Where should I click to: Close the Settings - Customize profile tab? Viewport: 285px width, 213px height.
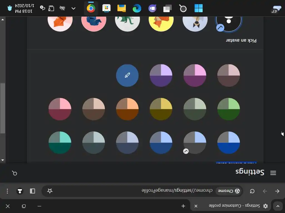[196, 206]
